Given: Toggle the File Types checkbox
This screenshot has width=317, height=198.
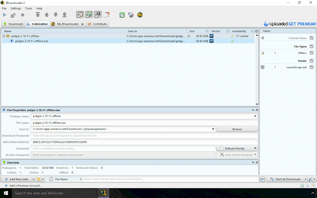Looking at the screenshot, I should pos(311,46).
